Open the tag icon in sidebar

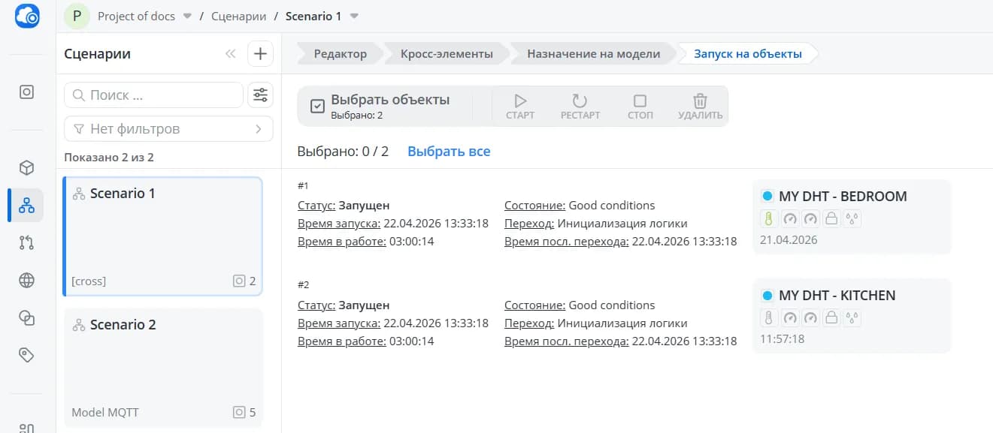[x=26, y=355]
